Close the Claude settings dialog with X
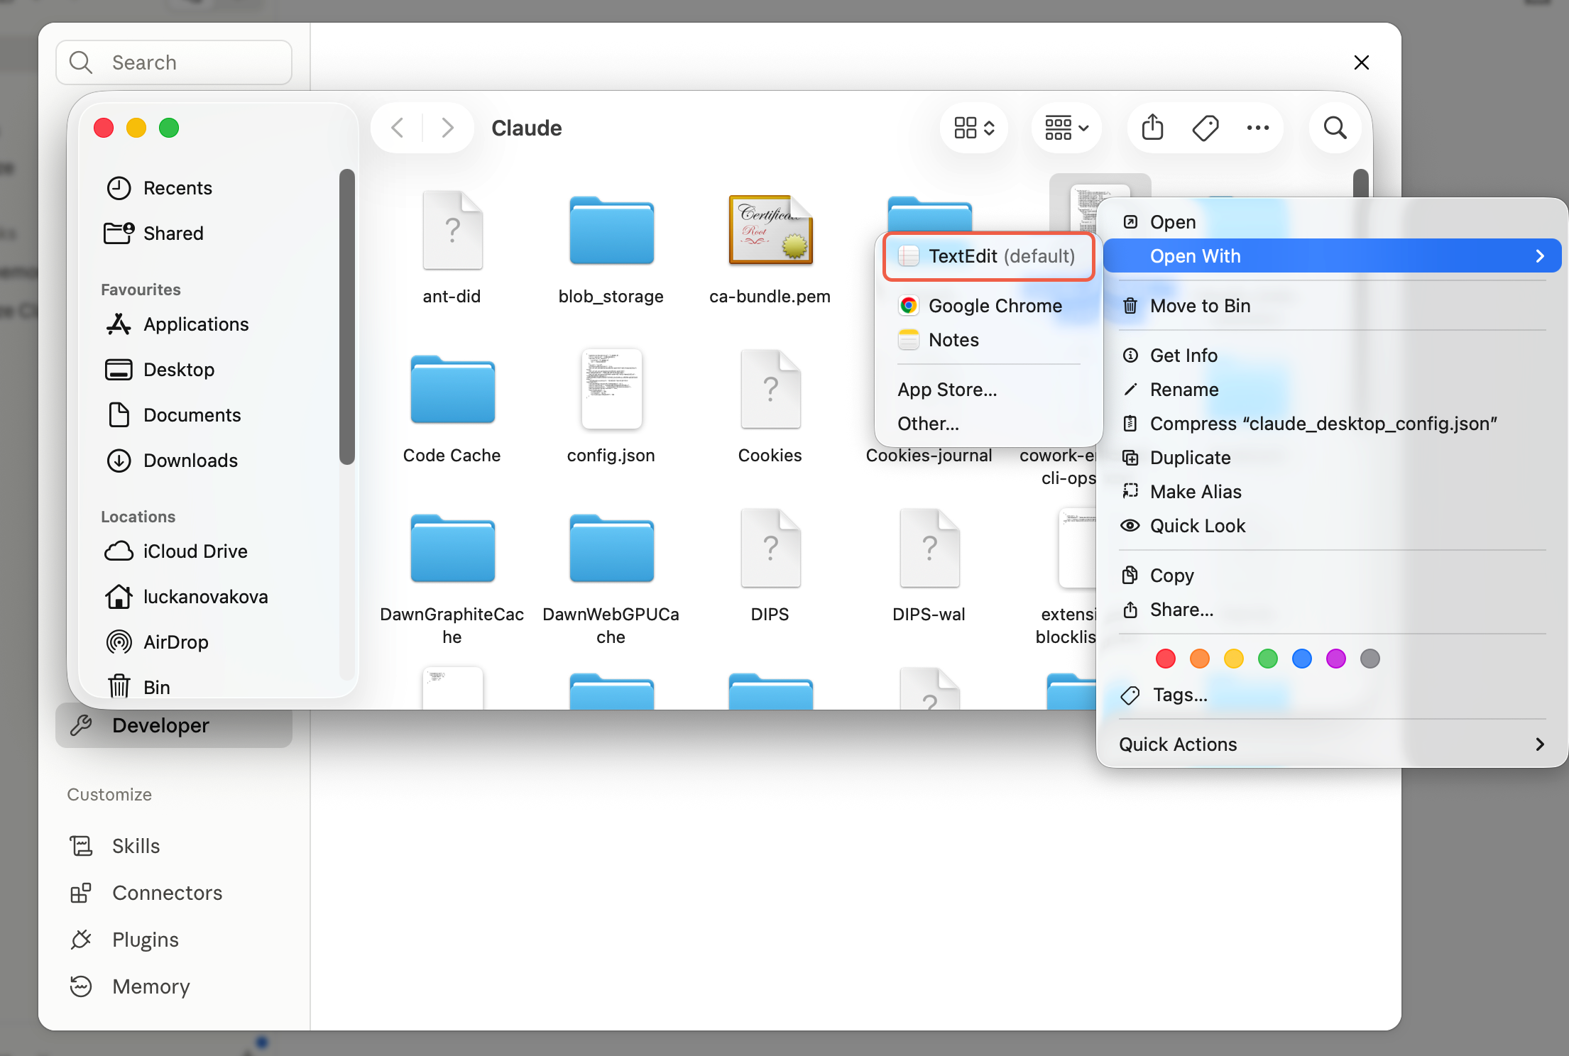Viewport: 1569px width, 1056px height. point(1362,62)
